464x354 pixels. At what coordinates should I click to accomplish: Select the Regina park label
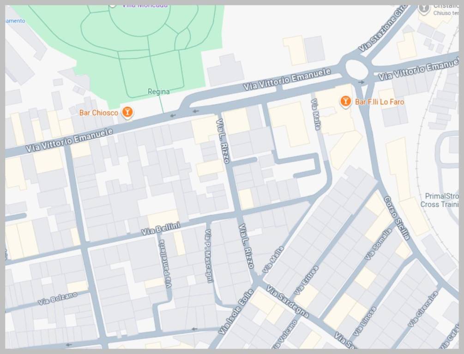click(x=159, y=92)
